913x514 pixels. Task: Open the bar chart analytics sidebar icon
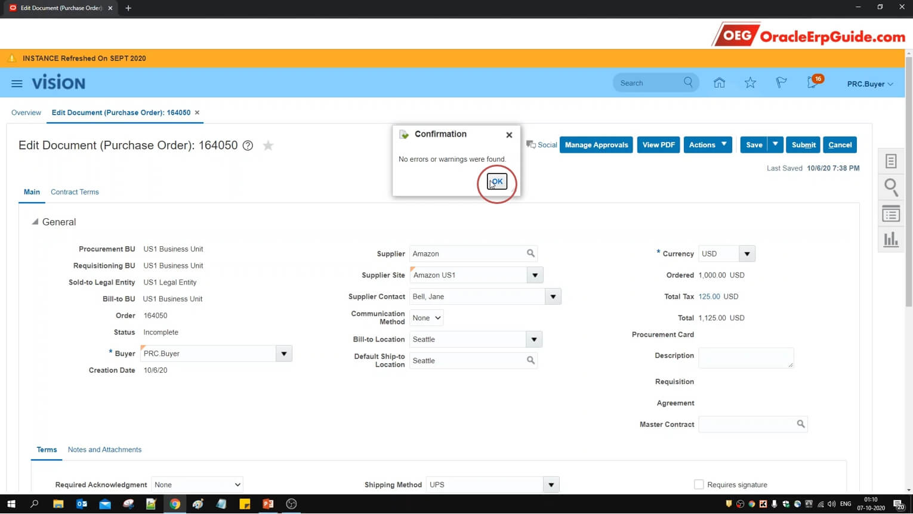click(x=891, y=239)
